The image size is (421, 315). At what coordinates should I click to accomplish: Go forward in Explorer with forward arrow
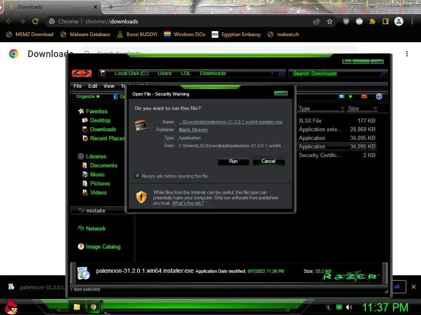tap(87, 73)
